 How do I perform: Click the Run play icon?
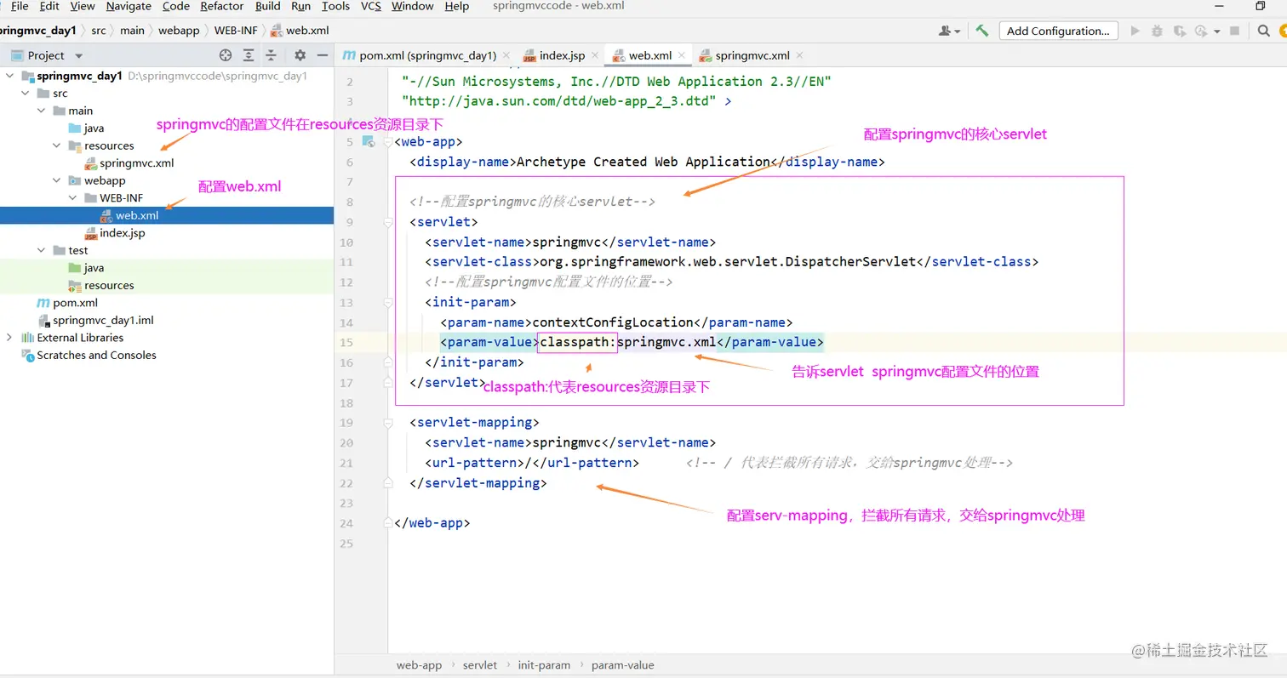pos(1135,31)
